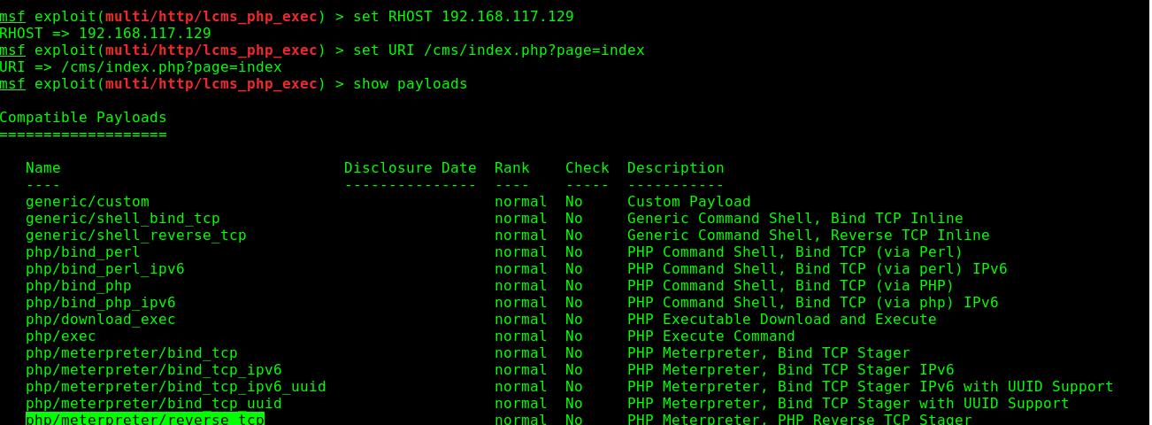Click the 'Custom Payload' description

pyautogui.click(x=689, y=202)
